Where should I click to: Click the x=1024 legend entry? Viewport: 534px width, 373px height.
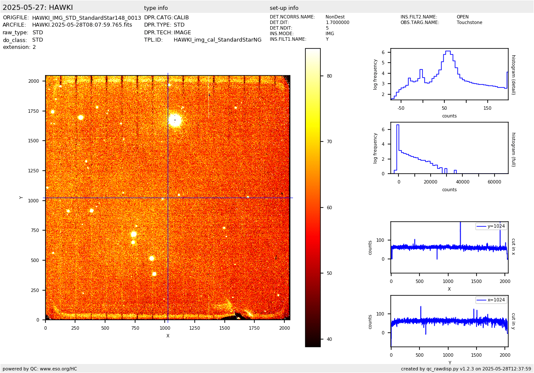[491, 300]
